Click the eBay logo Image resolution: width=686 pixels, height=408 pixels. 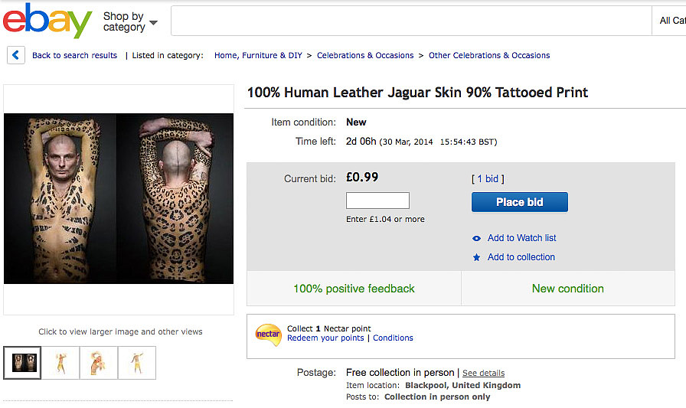point(47,21)
